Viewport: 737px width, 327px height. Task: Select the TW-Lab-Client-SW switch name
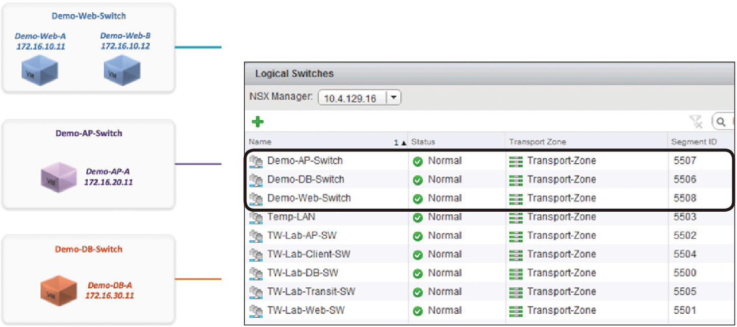309,254
